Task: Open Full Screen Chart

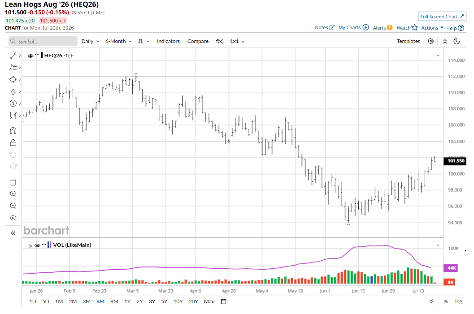Action: [x=442, y=17]
